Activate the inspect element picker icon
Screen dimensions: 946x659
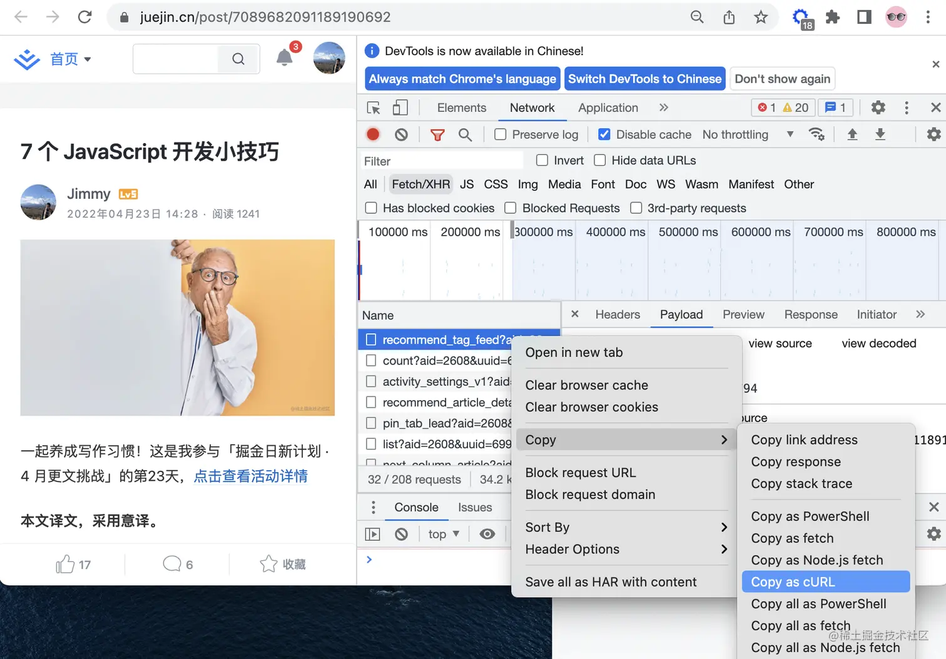point(374,108)
